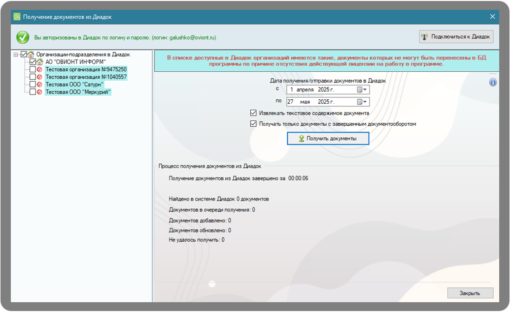This screenshot has height=313, width=512.
Task: Click prohibited icon for ООО "Меркурий"
Action: [x=39, y=92]
